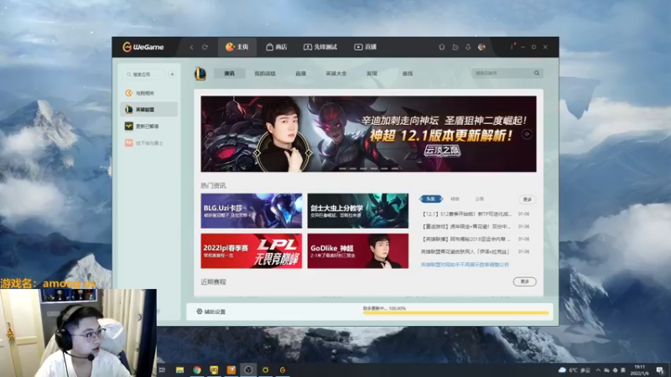The height and width of the screenshot is (377, 671).
Task: Click the yellow update progress bar
Action: click(455, 312)
